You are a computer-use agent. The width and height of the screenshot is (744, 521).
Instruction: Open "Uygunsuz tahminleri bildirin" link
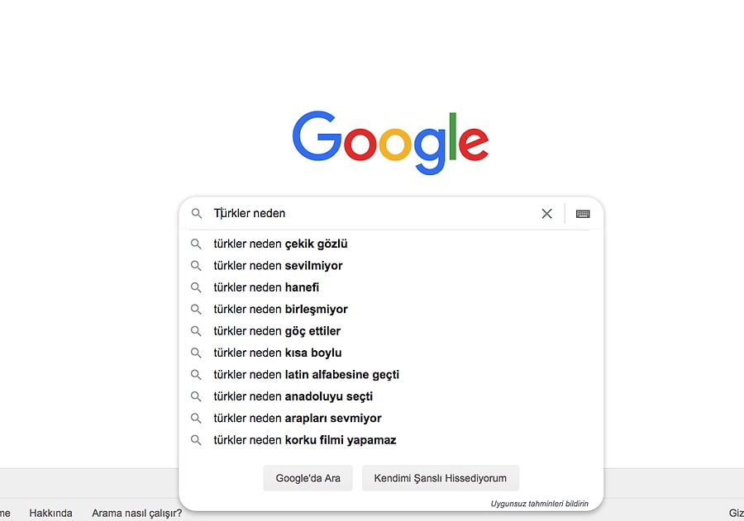pyautogui.click(x=539, y=503)
